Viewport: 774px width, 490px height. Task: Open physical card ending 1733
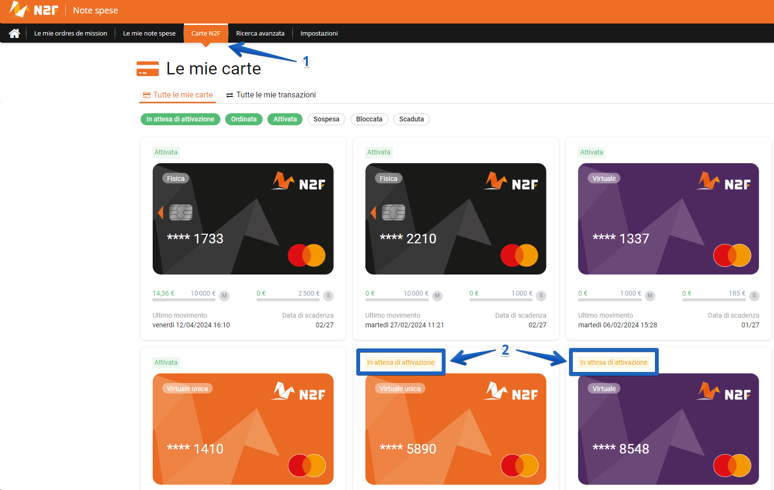(x=243, y=219)
